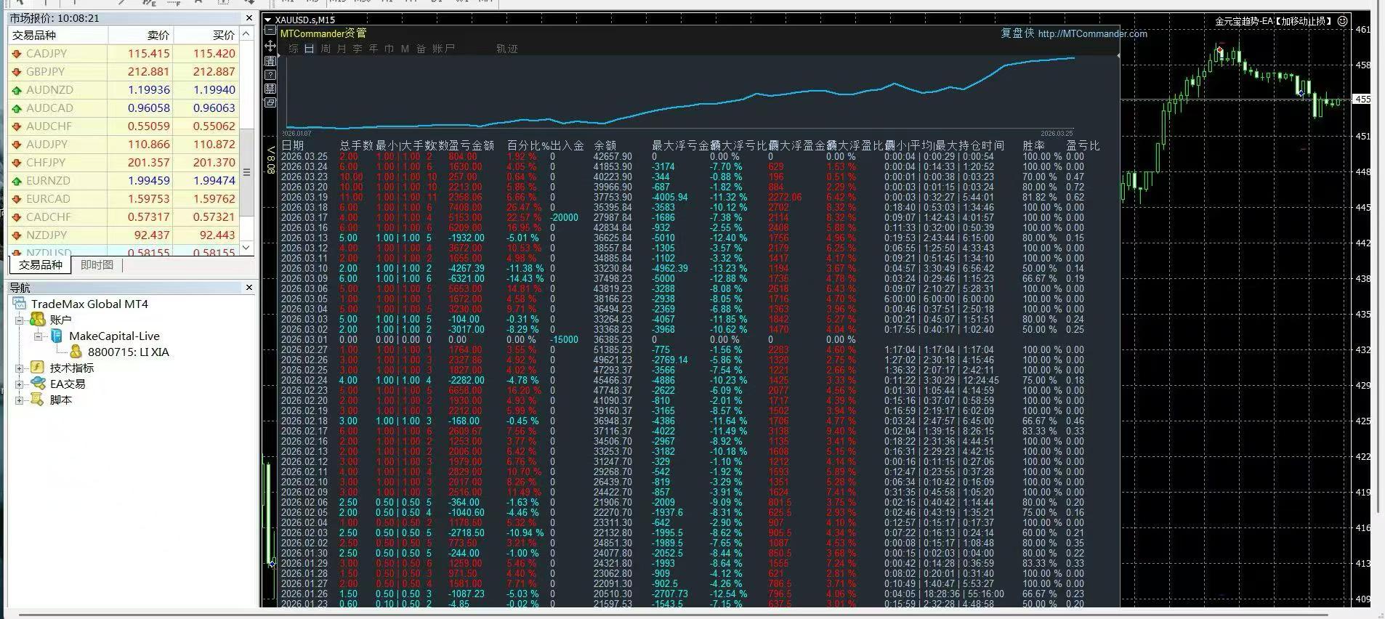This screenshot has height=619, width=1385.
Task: Click the 复盘侠 label in MTCommander header
Action: tap(1017, 33)
